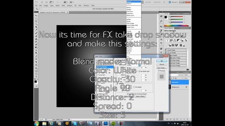Enable the Pattern Overlay style checkbox
225x126 pixels.
pos(98,94)
